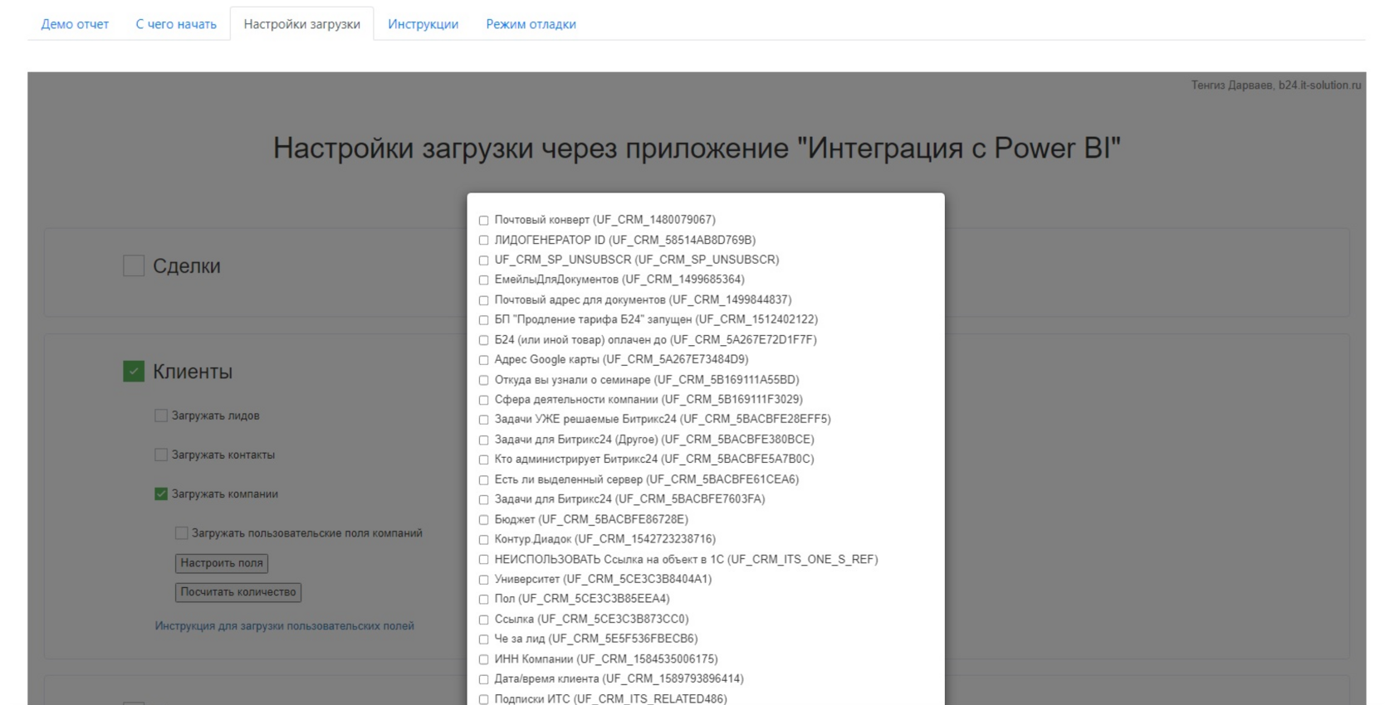
Task: Tick the ЛИДОГЕНЕРАТОР ID checkbox
Action: 483,241
